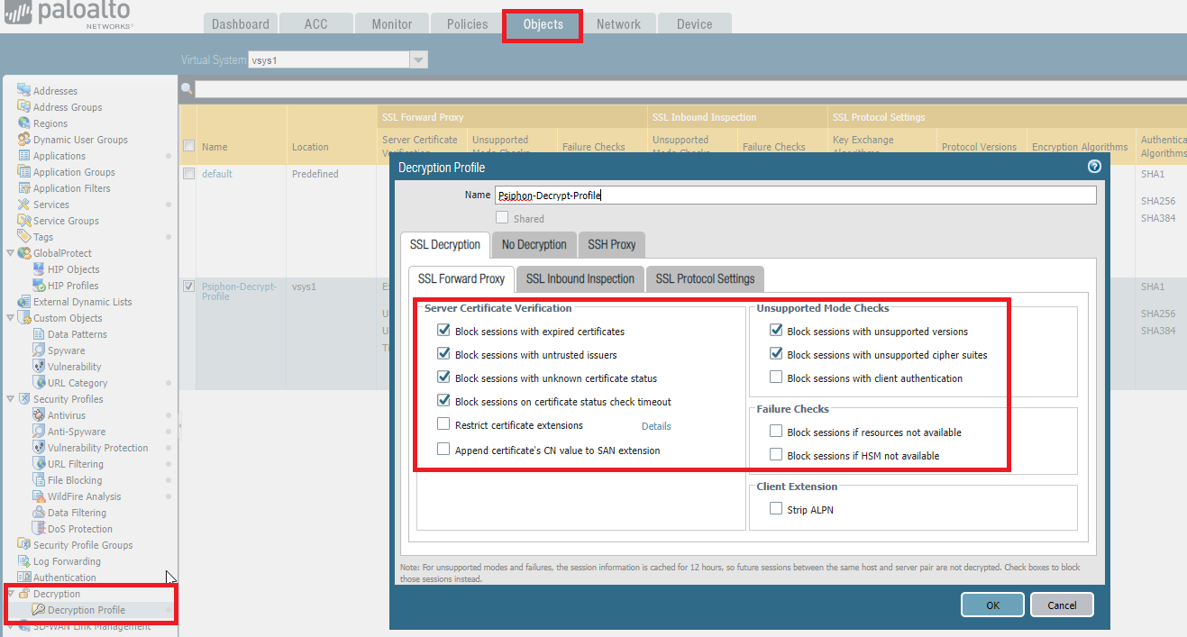Screen dimensions: 1187x637
Task: Check the Strip ALPN option
Action: coord(775,508)
